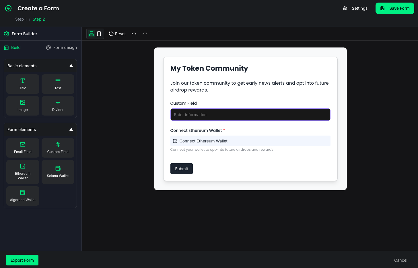Select the Build tab
Viewport: 418px width, 268px height.
coord(12,47)
